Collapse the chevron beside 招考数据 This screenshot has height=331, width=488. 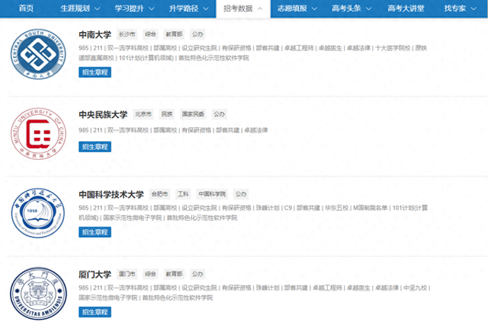pos(260,8)
